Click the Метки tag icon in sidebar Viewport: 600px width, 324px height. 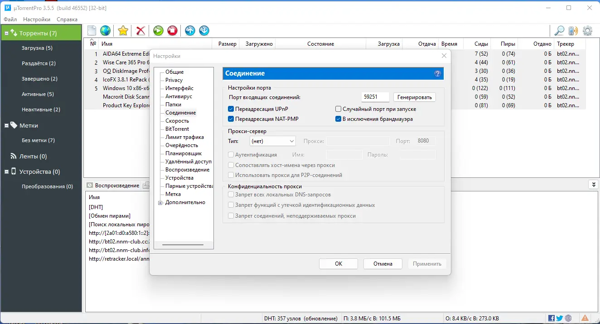coord(14,125)
